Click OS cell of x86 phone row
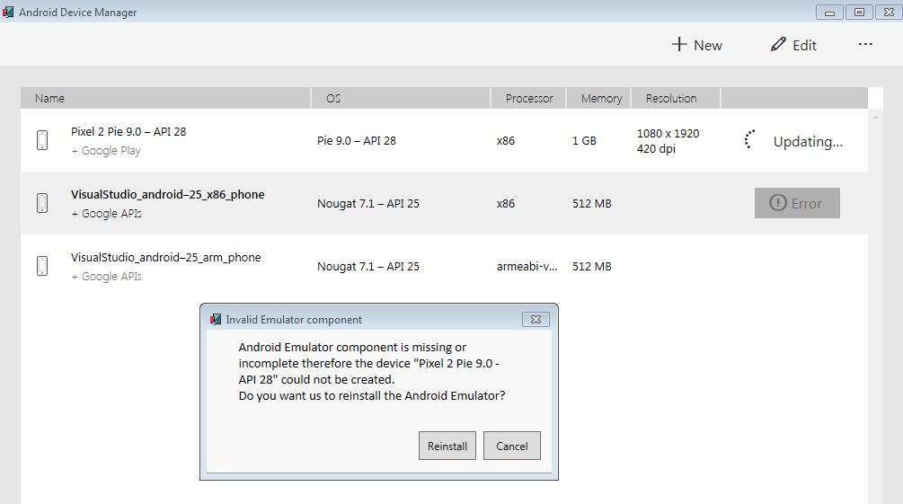 (x=368, y=203)
